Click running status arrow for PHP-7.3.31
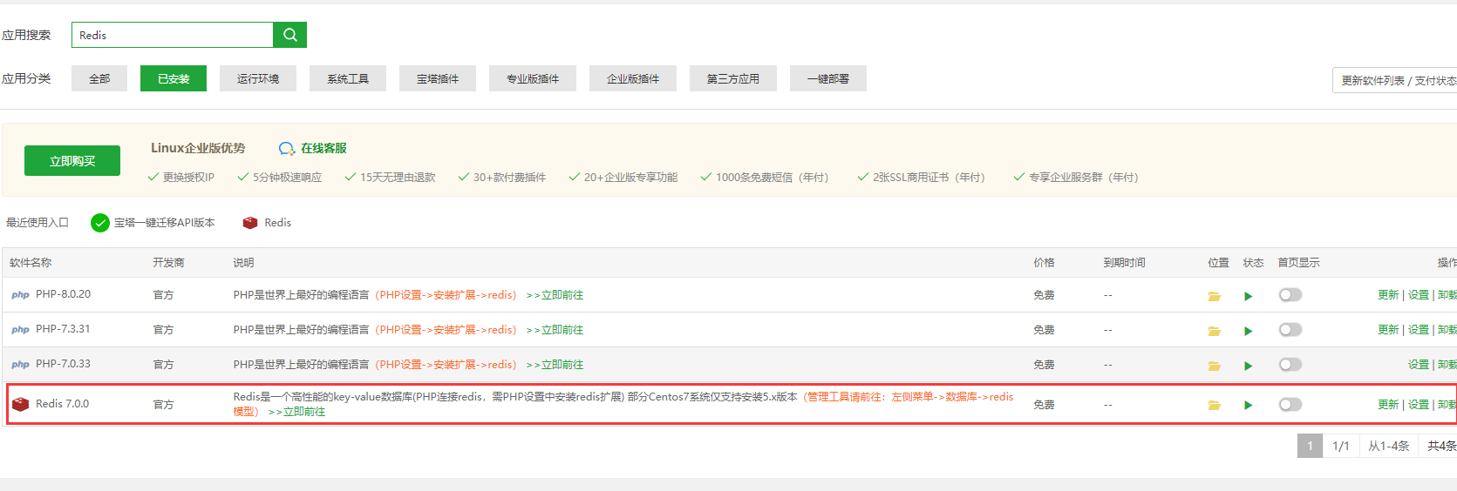The image size is (1457, 491). point(1248,331)
